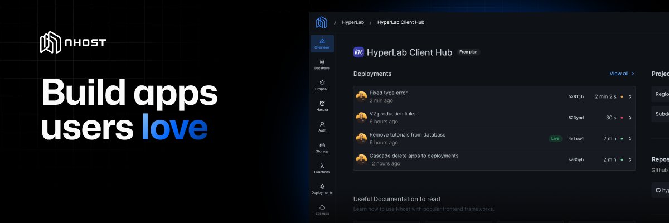
Task: Click the 30 s duration text
Action: click(x=611, y=118)
